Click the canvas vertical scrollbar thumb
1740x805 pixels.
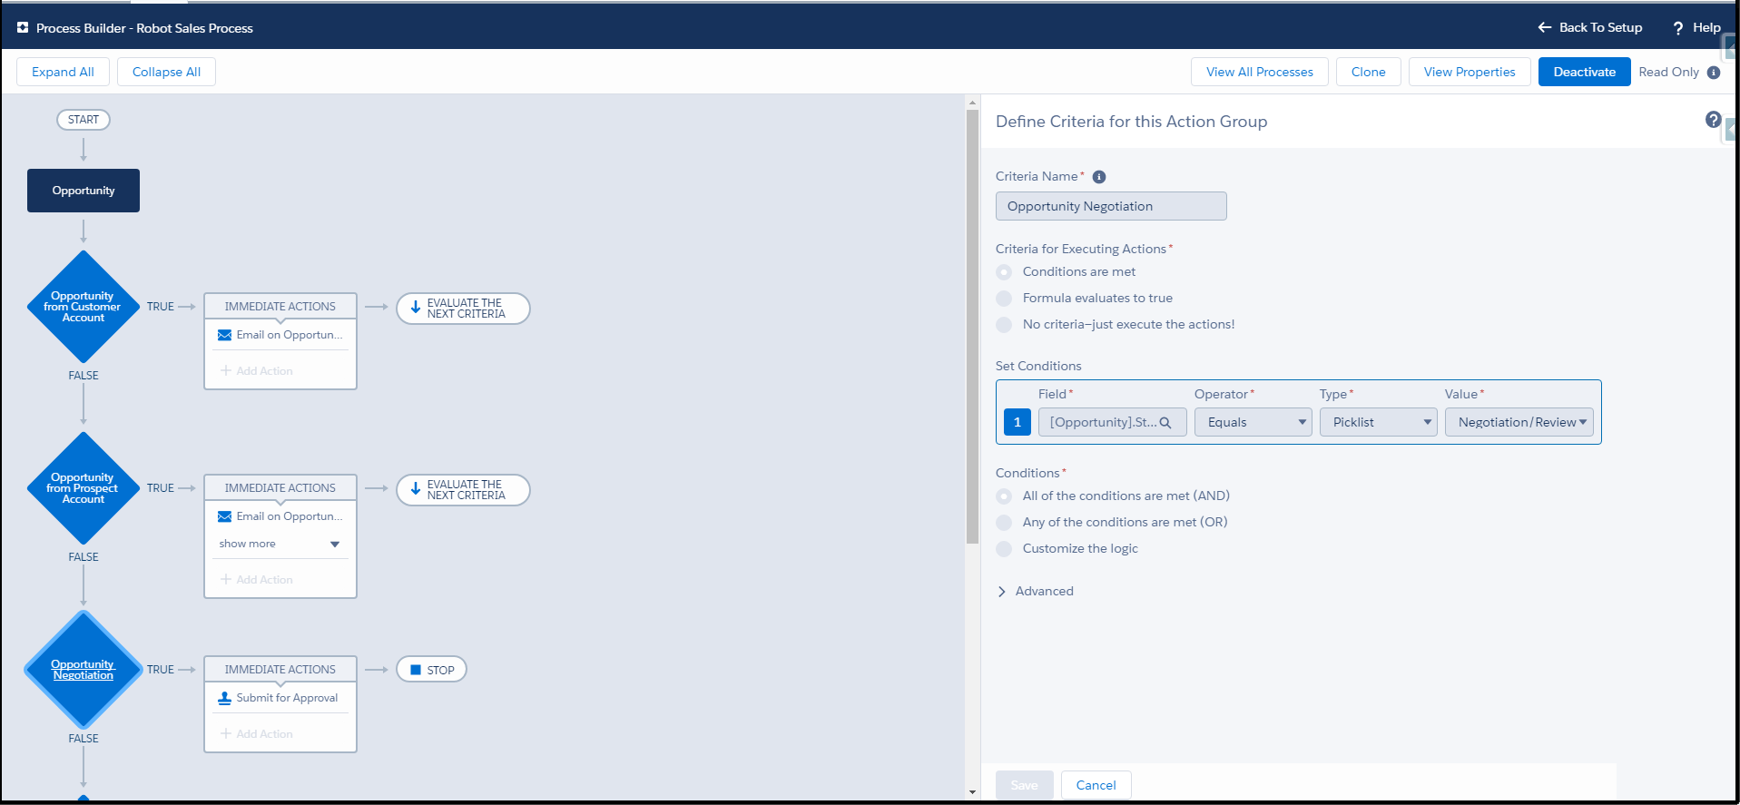[x=972, y=327]
